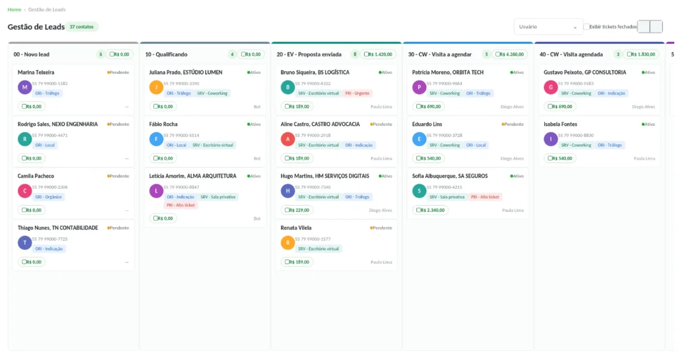
Task: Open Rodrigo Sales' teal R avatar
Action: point(25,140)
